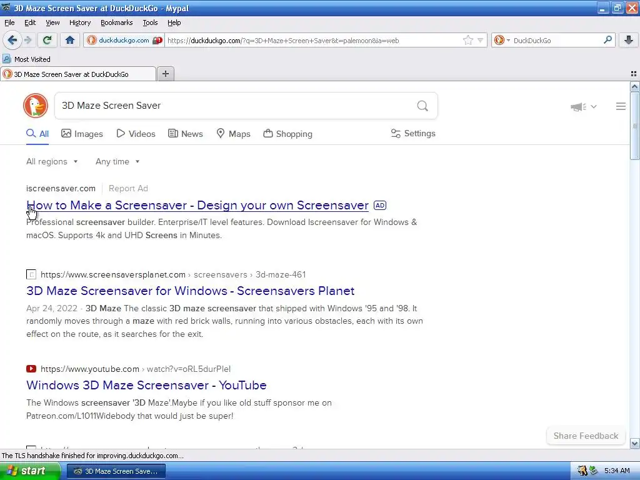Click the screensaversplanet.com URL breadcrumb
This screenshot has width=640, height=480.
(x=173, y=275)
